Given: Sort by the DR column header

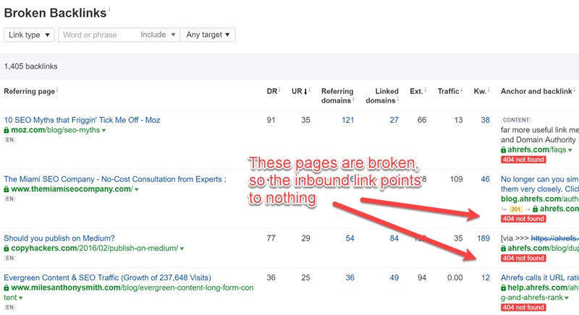Looking at the screenshot, I should pyautogui.click(x=272, y=91).
